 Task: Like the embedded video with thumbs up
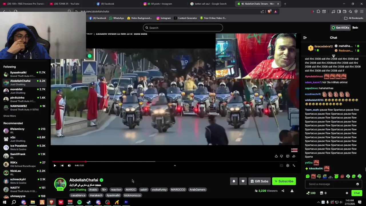click(276, 156)
